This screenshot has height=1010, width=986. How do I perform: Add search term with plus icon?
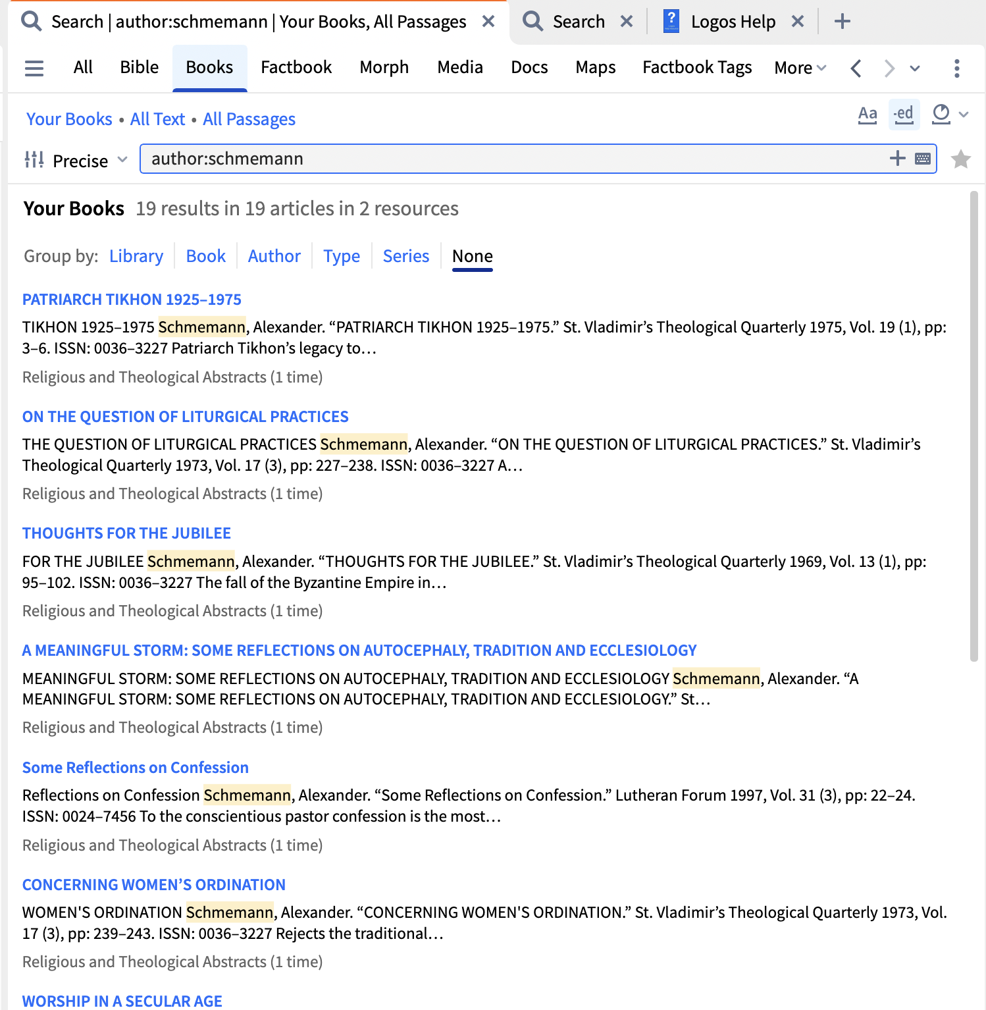pyautogui.click(x=897, y=158)
